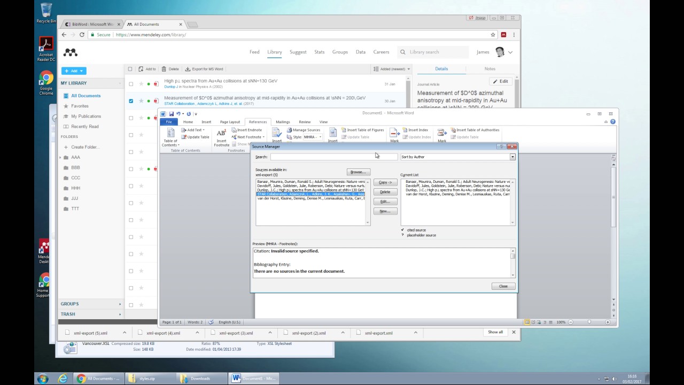Screen dimensions: 684x385
Task: Click Close button in Source Manager
Action: point(503,286)
